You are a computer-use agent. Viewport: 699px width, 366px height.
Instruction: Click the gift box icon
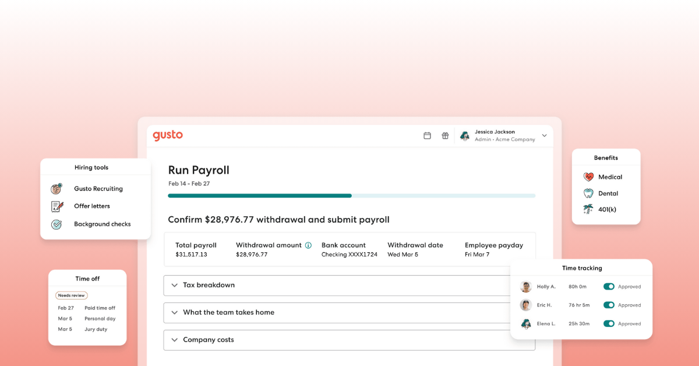click(445, 136)
